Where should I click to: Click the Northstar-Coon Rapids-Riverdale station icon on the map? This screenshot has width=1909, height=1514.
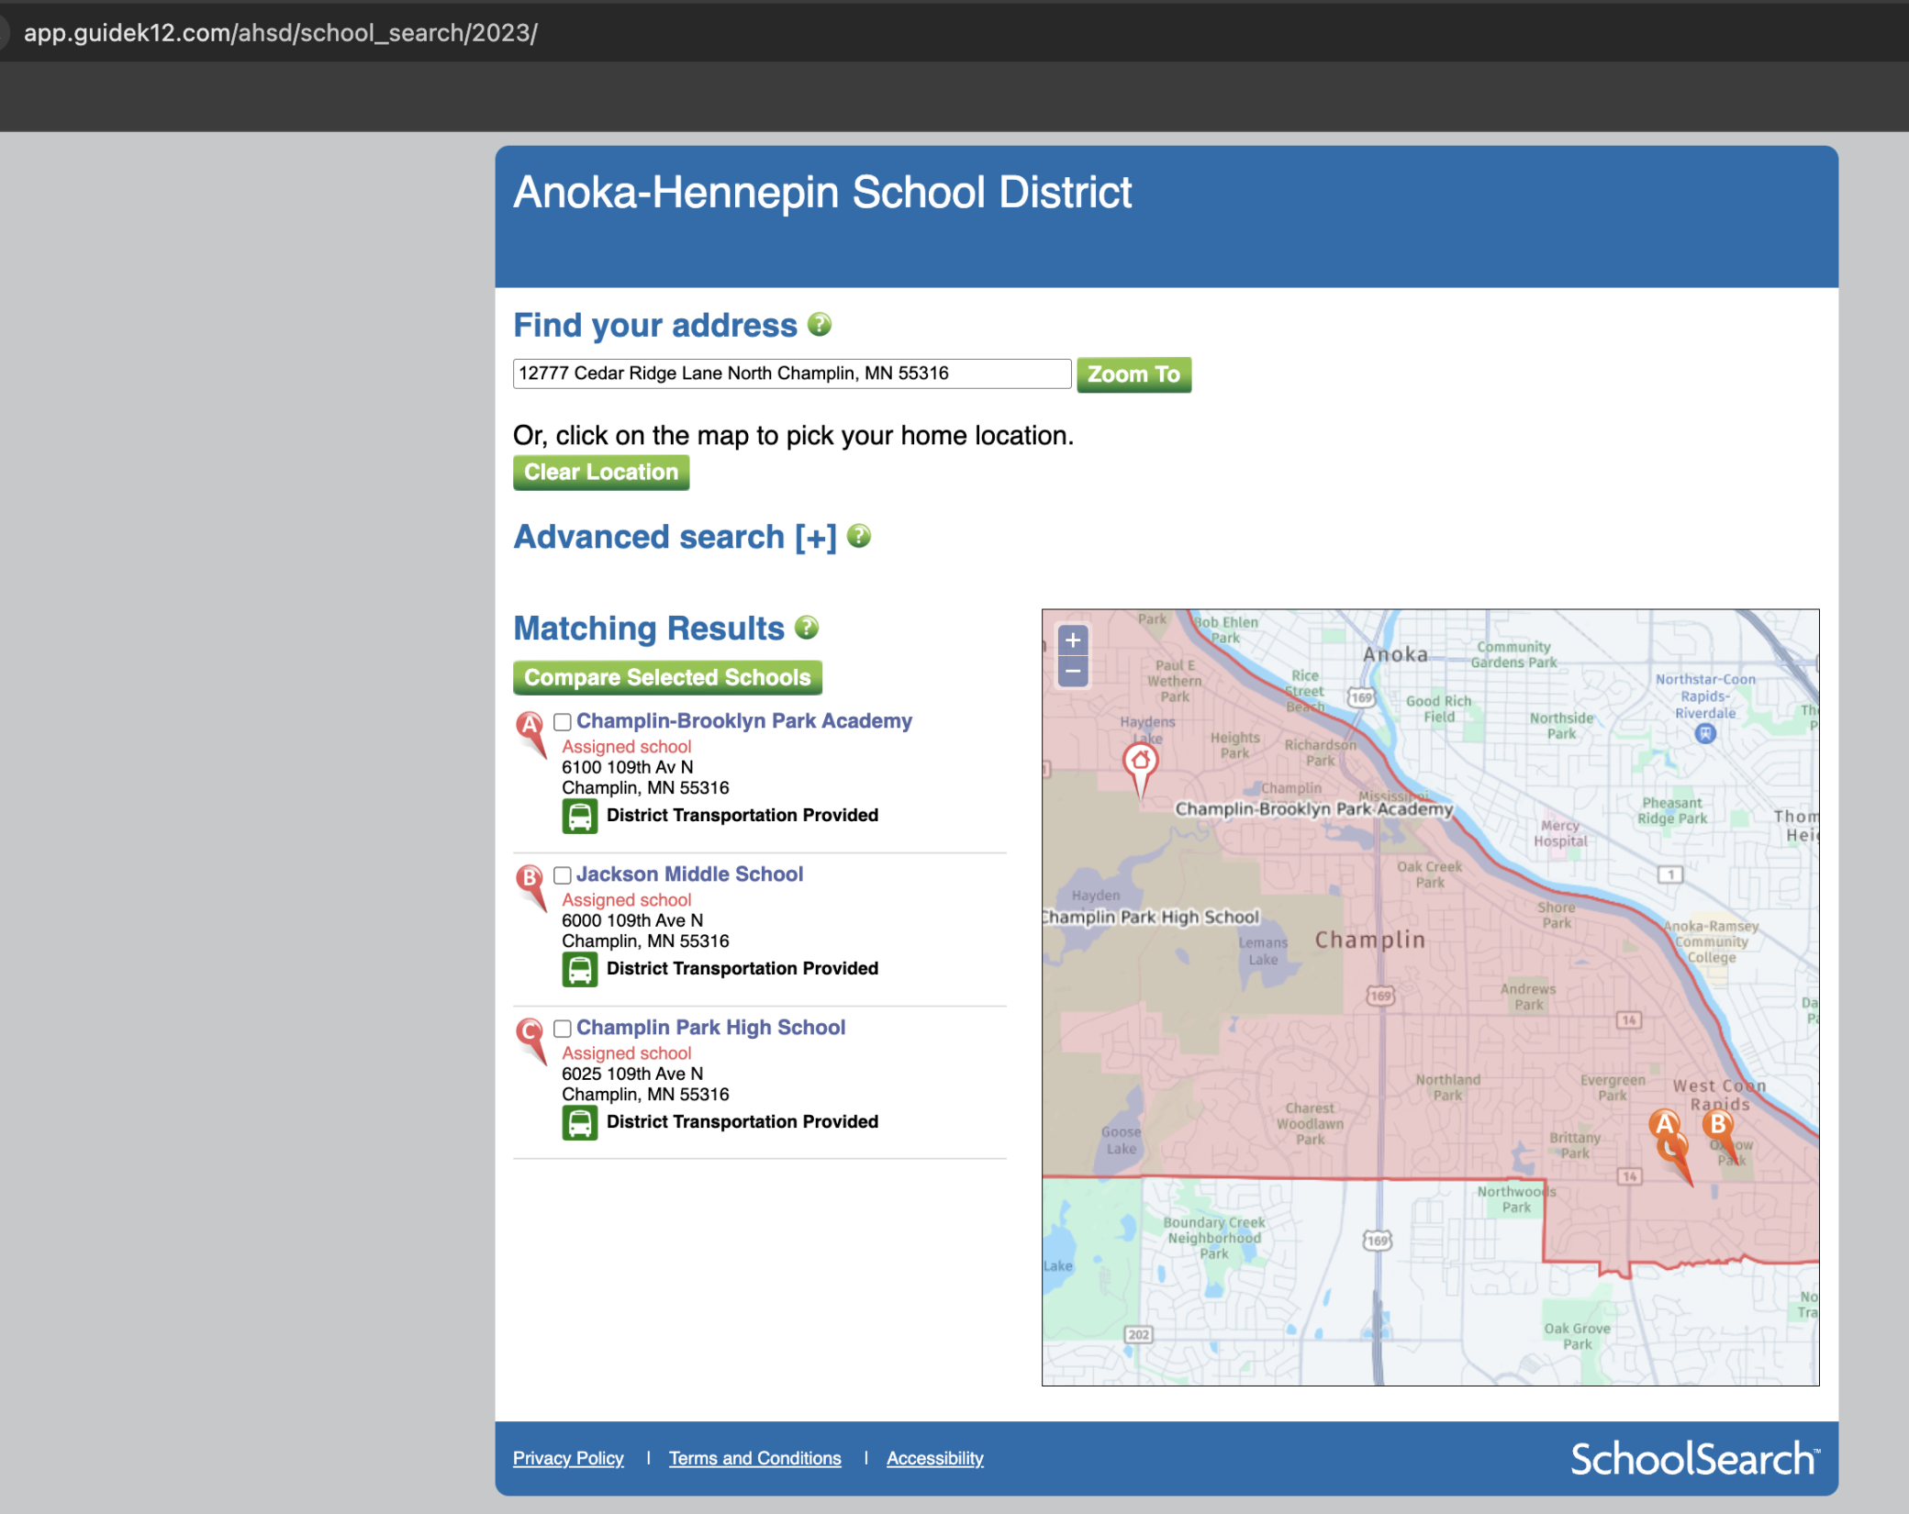tap(1704, 733)
